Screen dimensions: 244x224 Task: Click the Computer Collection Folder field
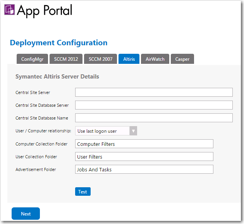pyautogui.click(x=144, y=144)
